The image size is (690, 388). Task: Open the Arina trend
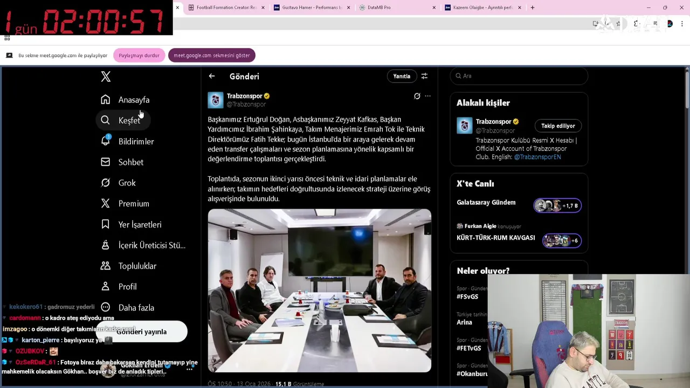[x=464, y=322]
